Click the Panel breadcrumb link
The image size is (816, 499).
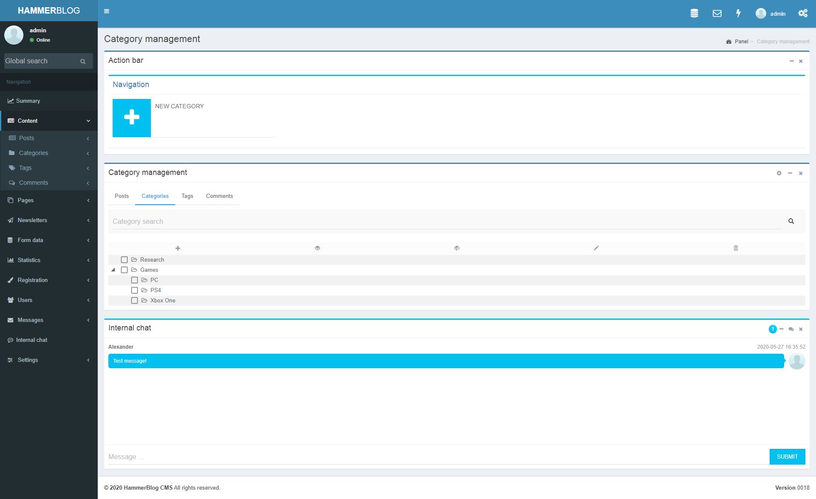point(741,42)
